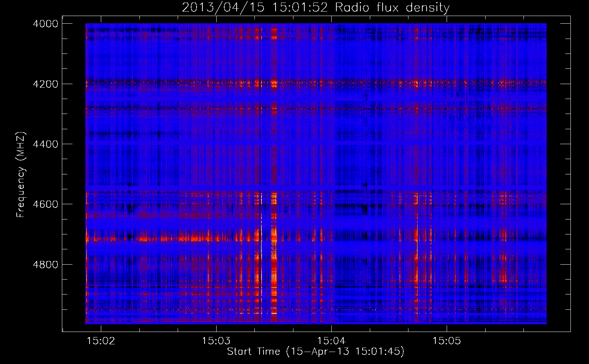Click the 4200 frequency tick label
This screenshot has height=364, width=589.
pos(46,84)
